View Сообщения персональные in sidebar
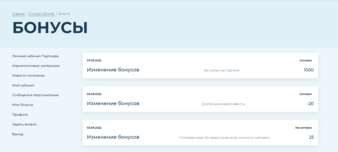This screenshot has height=152, width=338. click(35, 95)
